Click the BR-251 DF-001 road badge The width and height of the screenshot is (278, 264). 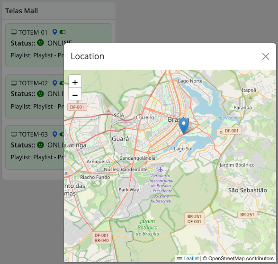(x=194, y=219)
